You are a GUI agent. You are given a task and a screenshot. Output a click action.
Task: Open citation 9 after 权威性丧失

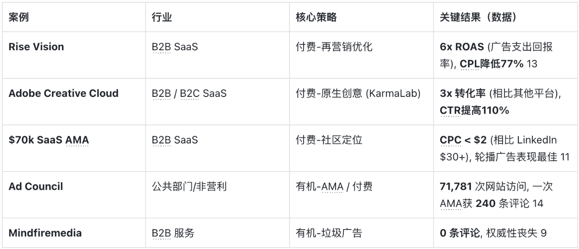(544, 233)
